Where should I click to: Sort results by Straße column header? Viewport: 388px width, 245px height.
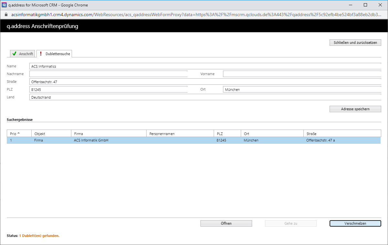coord(342,133)
